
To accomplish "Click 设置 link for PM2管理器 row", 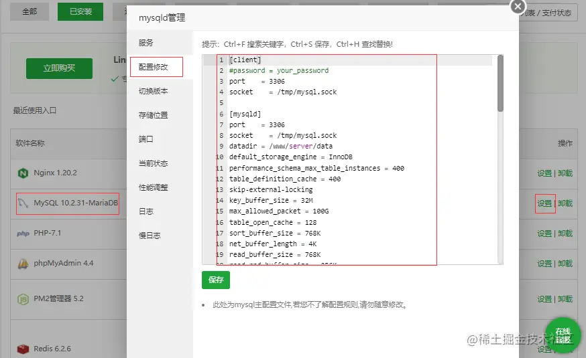I will point(544,299).
